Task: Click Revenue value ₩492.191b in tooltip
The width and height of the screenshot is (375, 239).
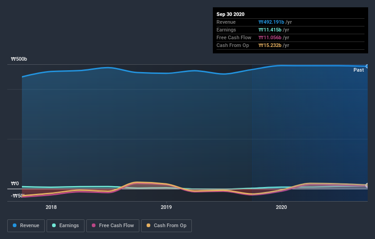Action: 271,22
